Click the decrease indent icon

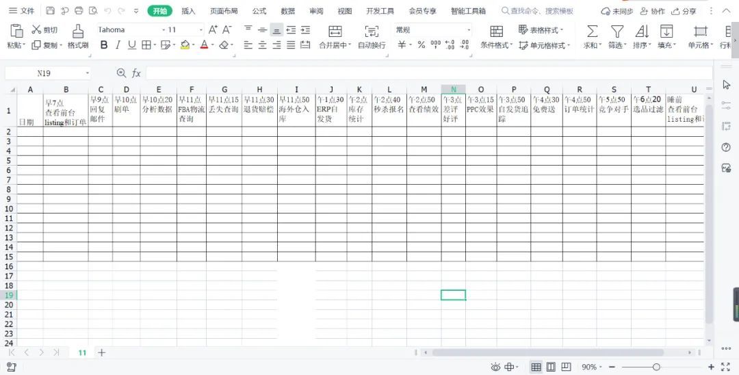point(291,30)
